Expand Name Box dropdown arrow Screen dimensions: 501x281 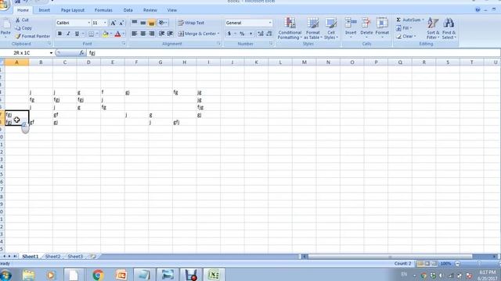(51, 53)
